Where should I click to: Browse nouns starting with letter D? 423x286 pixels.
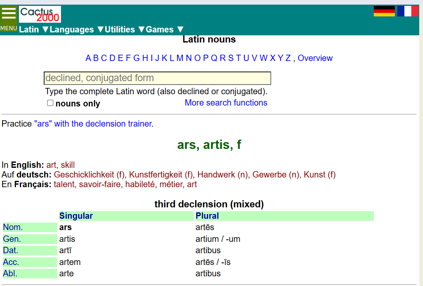coord(112,58)
